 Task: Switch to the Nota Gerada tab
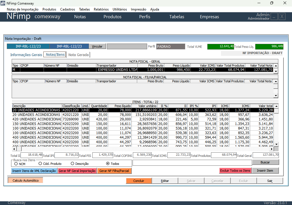point(78,55)
